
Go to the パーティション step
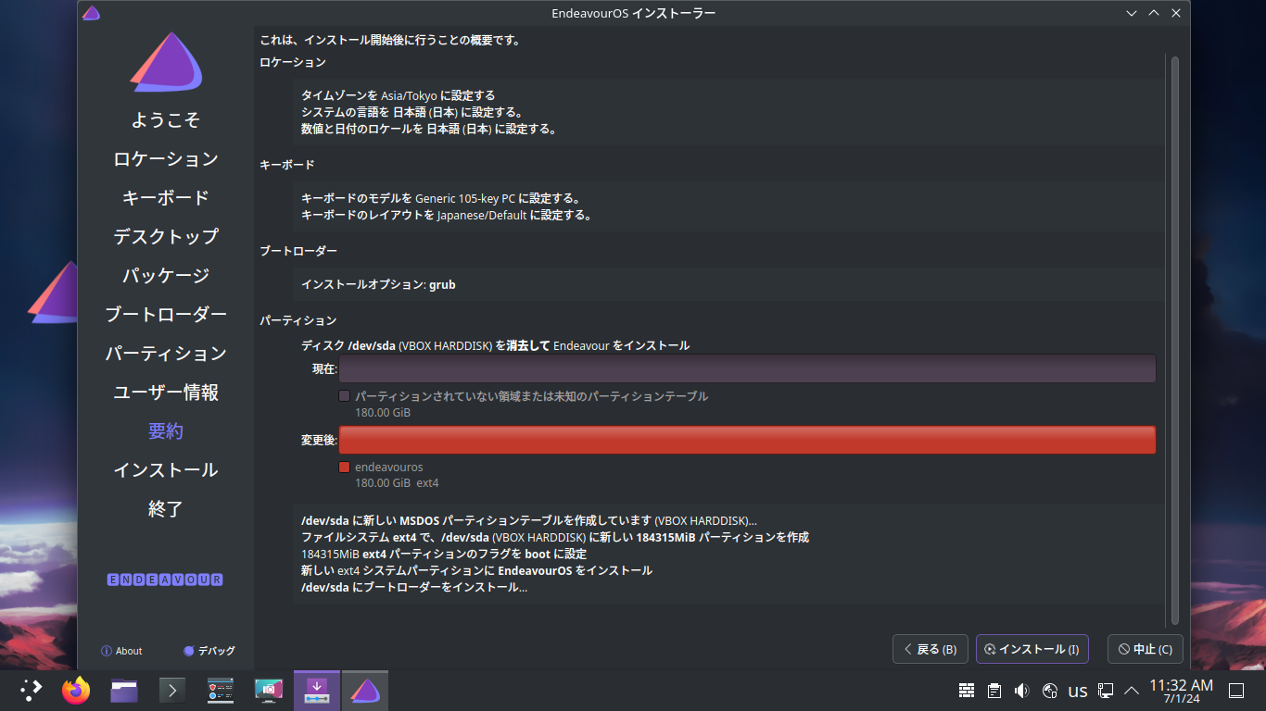click(x=166, y=354)
